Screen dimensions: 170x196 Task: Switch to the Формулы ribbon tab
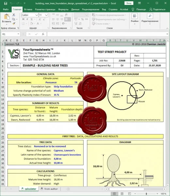[x=63, y=9]
